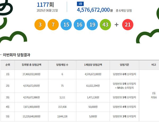Click the 1등 rank cell
The image size is (159, 122).
pos(8,74)
